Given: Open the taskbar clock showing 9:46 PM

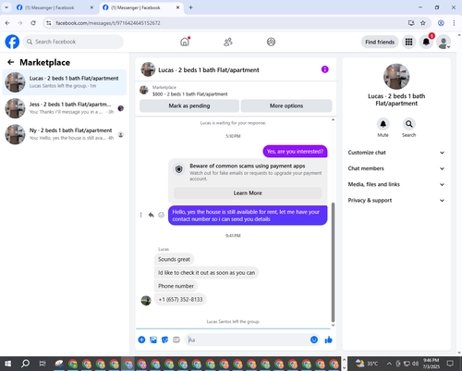Looking at the screenshot, I should point(431,364).
